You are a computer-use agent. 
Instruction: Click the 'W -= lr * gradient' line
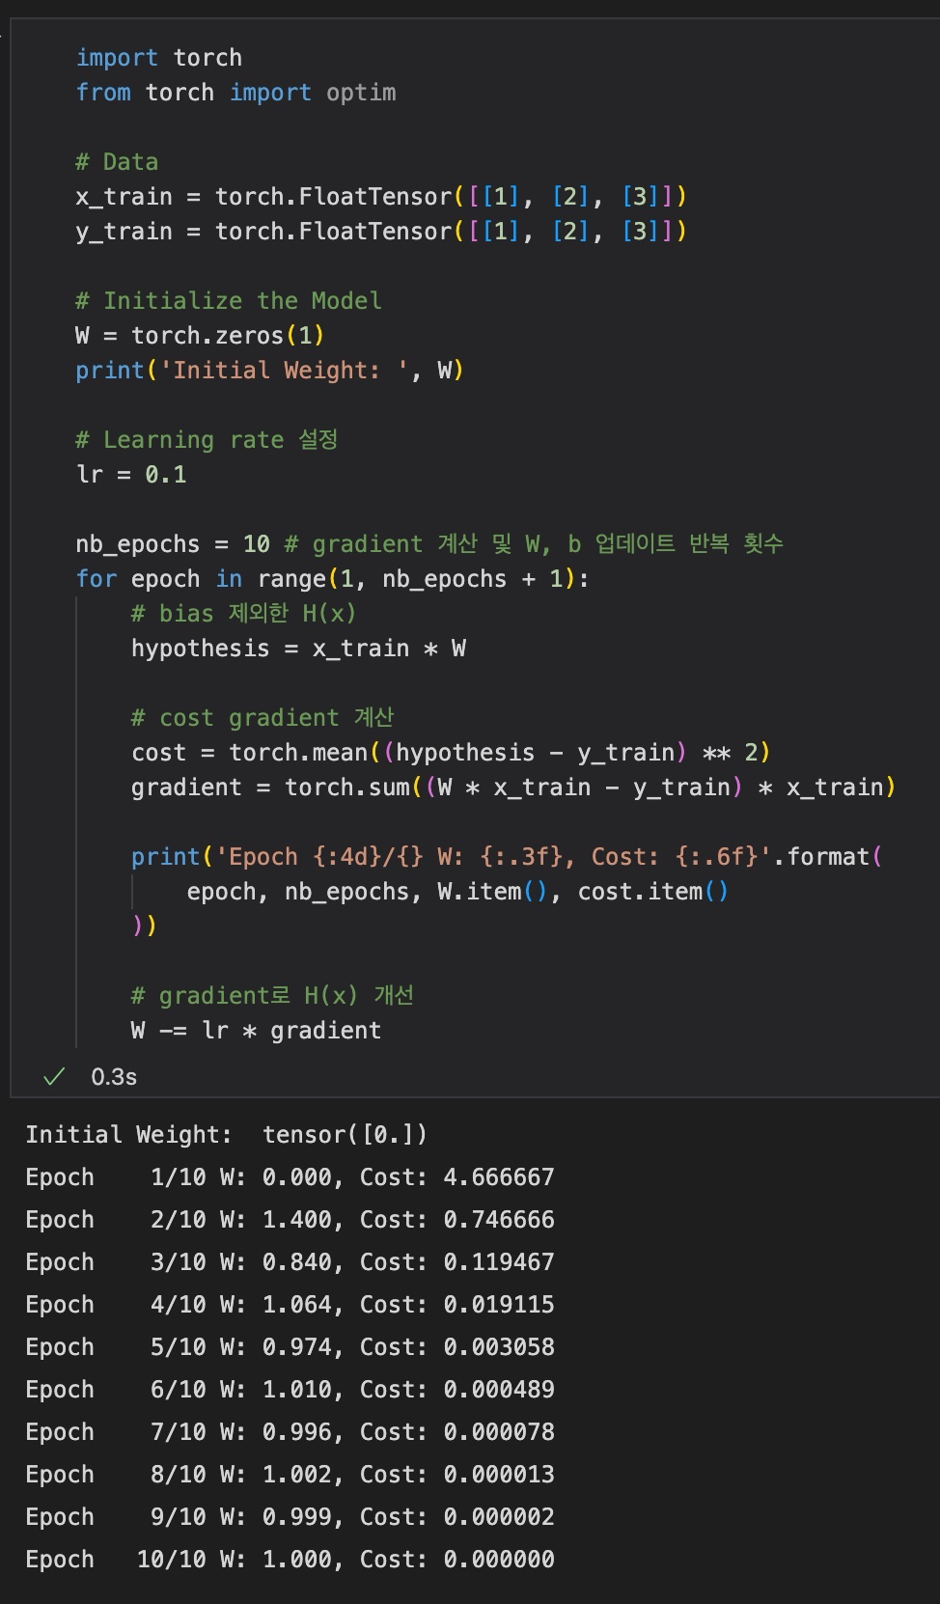(257, 1031)
